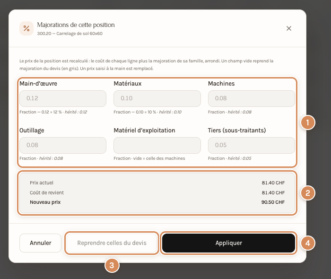
Task: Close the Majorations dialog with the X
Action: click(x=289, y=28)
